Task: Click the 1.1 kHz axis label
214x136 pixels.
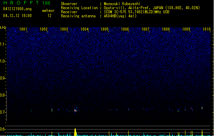Action: [x=3, y=44]
